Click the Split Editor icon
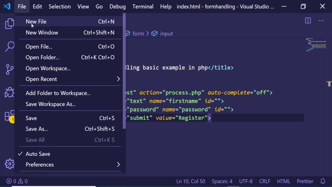Image resolution: width=332 pixels, height=187 pixels. tap(308, 21)
